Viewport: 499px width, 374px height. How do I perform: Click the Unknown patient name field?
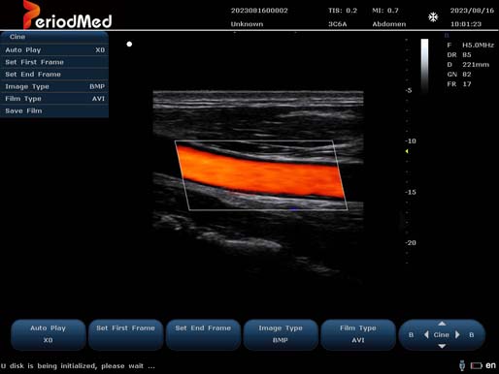(x=247, y=24)
